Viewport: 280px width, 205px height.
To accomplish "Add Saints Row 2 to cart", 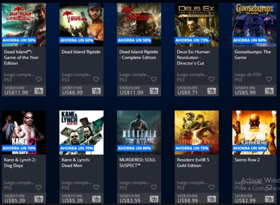I will (269, 199).
